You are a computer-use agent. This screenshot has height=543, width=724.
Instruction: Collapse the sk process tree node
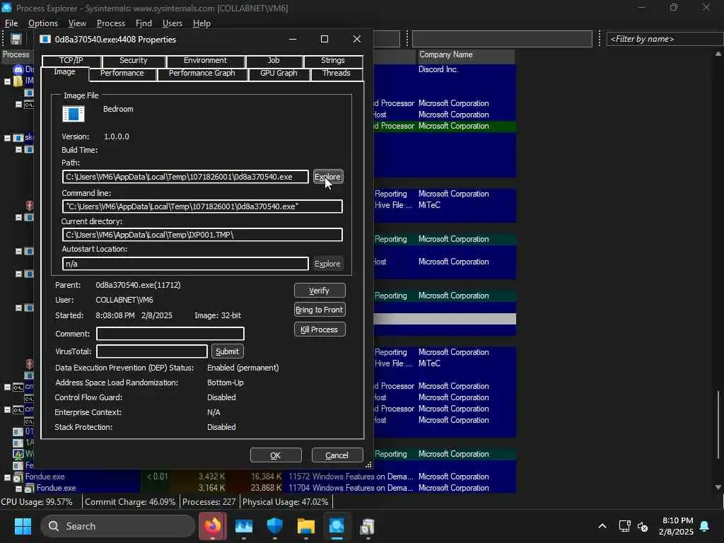pyautogui.click(x=7, y=138)
